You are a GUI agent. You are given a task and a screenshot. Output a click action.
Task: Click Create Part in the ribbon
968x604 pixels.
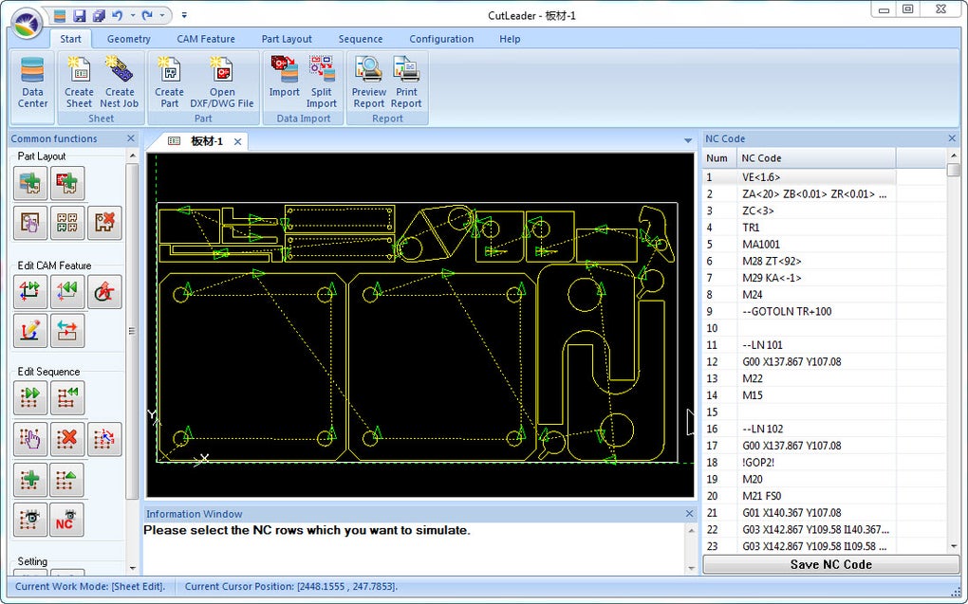pyautogui.click(x=169, y=82)
